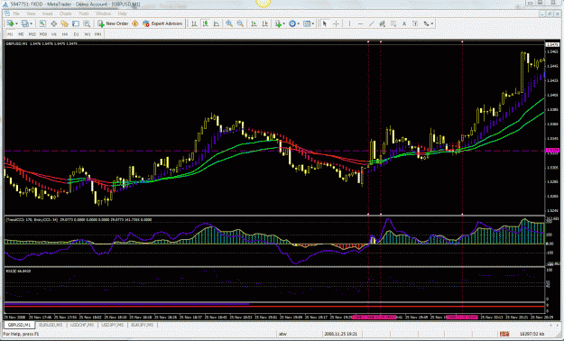Expand the Templates dropdown arrow
Viewport: 564px width, 341px height.
click(313, 23)
